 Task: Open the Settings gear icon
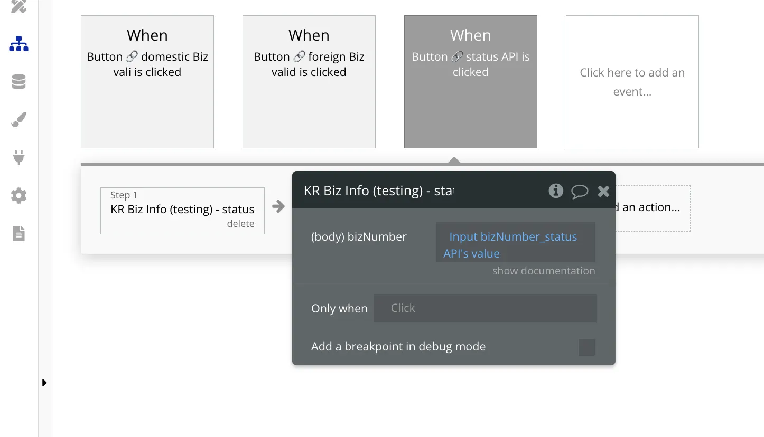(x=18, y=196)
